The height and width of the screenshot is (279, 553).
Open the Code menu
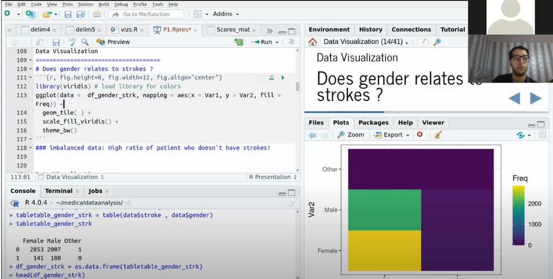(36, 4)
